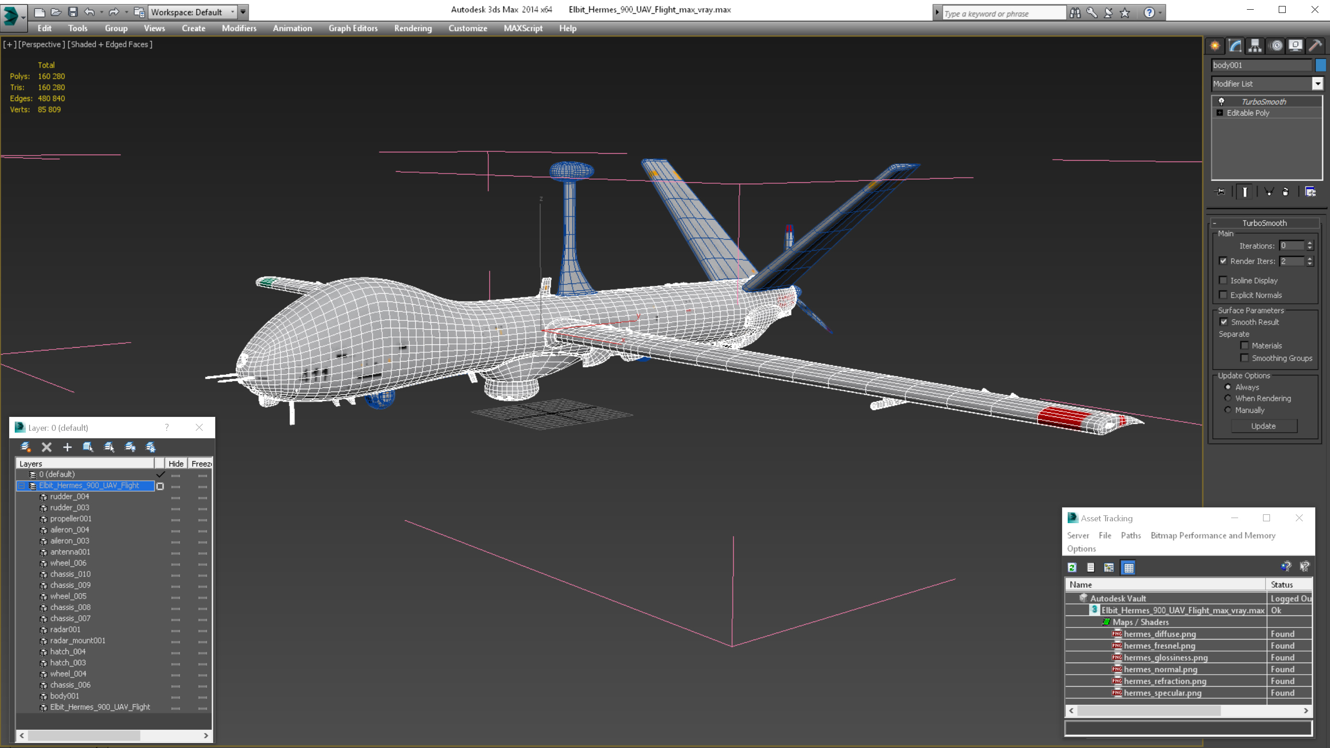Toggle Show End Result icon

pos(1245,192)
